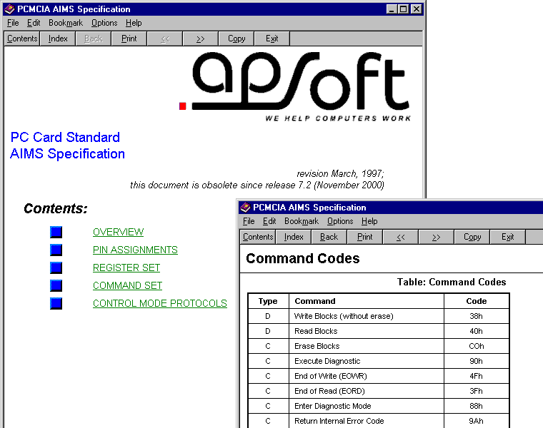The height and width of the screenshot is (428, 543).
Task: Click the 'PC Card Standard' heading text
Action: click(65, 137)
